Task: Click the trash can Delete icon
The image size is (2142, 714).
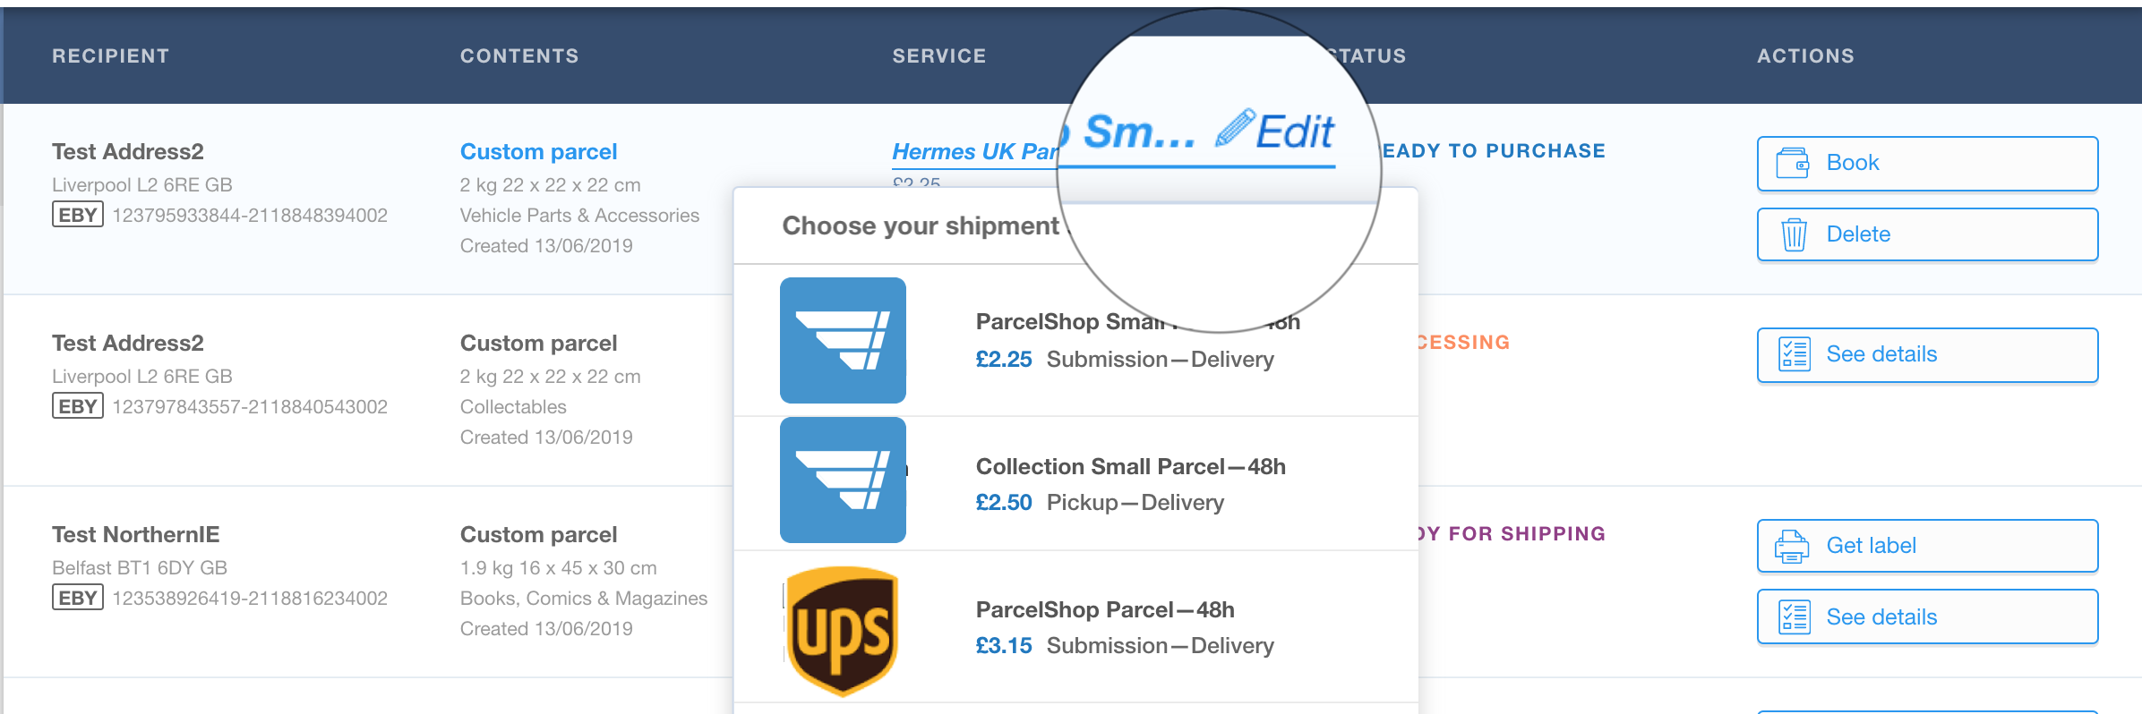Action: 1794,234
